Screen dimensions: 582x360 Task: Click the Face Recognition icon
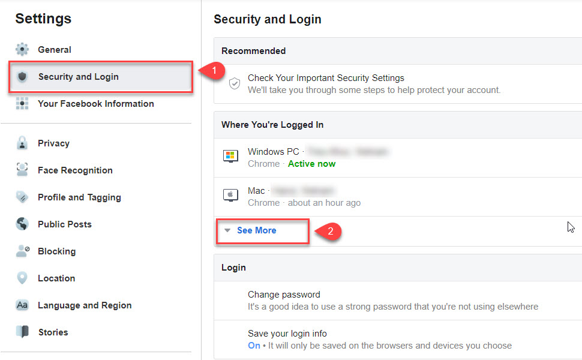[22, 170]
